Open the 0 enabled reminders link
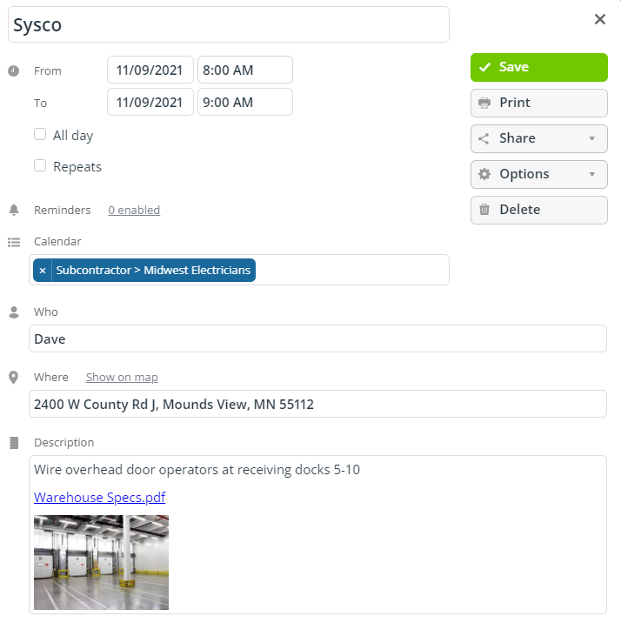This screenshot has width=621, height=630. pos(134,210)
